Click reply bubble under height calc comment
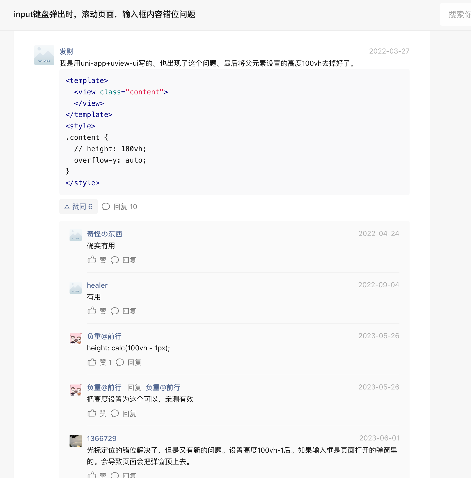Screen dimensions: 471x478 (120, 362)
